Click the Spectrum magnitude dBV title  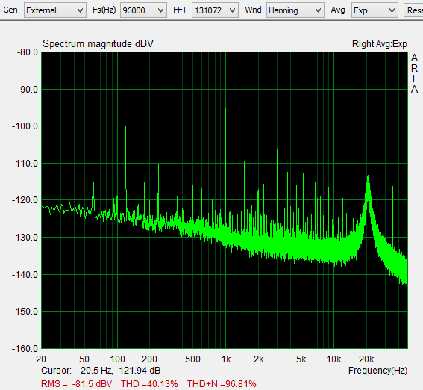pyautogui.click(x=98, y=44)
